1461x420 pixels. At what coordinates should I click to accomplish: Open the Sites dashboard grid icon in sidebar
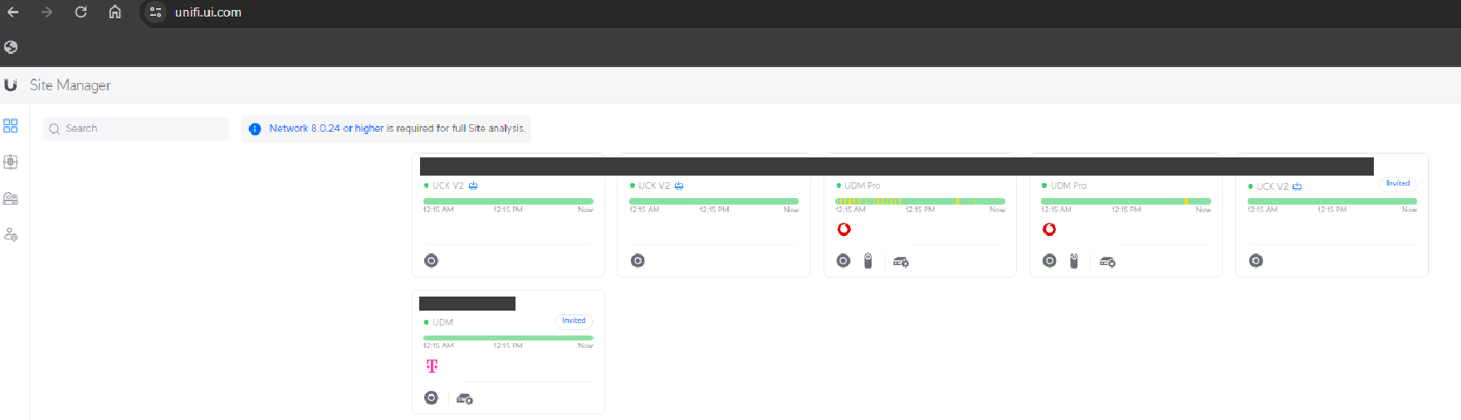11,126
